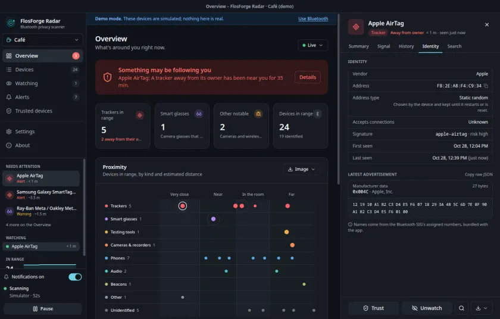Switch to the Signal tab
The width and height of the screenshot is (500, 319).
[x=383, y=46]
